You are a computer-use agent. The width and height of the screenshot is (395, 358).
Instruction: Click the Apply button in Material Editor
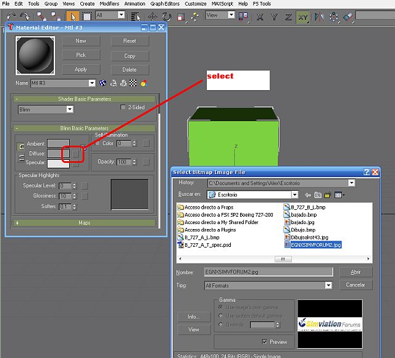point(81,69)
